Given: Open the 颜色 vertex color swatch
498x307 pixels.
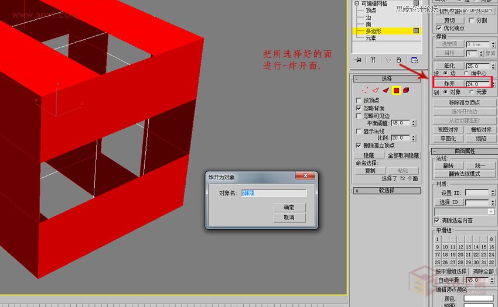Looking at the screenshot, I should (478, 298).
